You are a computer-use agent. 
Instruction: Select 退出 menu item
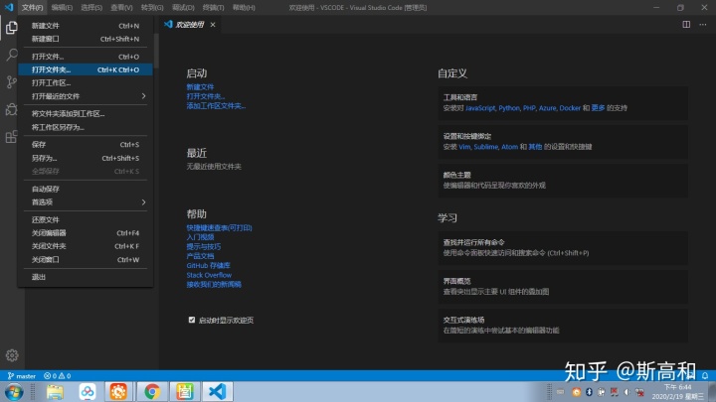(x=85, y=277)
